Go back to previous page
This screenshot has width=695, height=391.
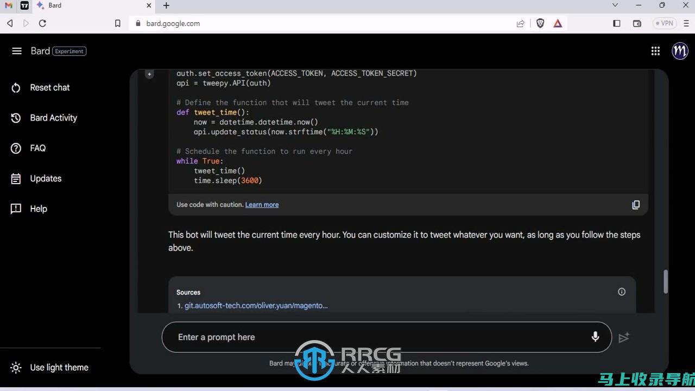click(10, 23)
